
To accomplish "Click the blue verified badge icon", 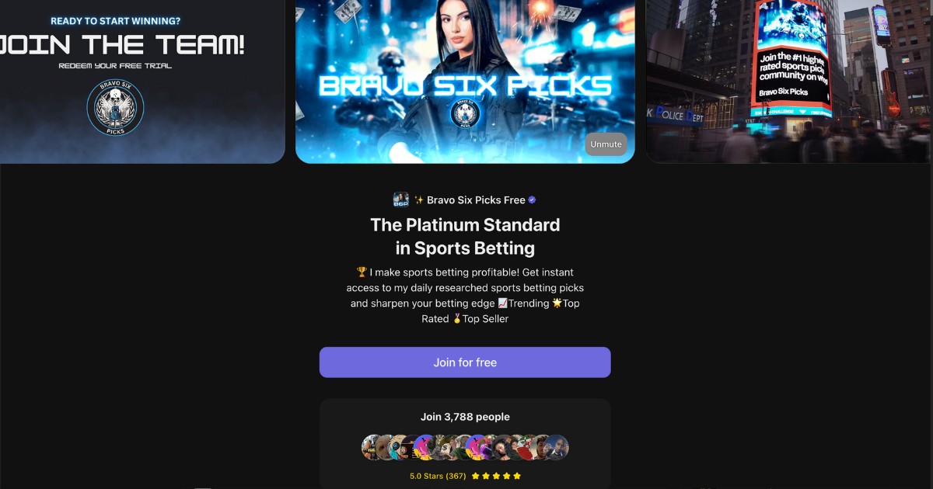I will [533, 199].
